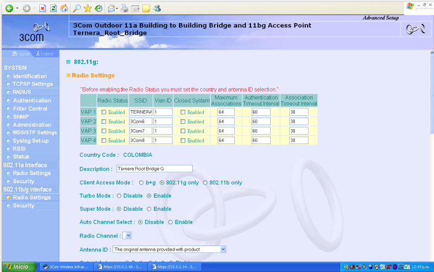The height and width of the screenshot is (272, 434).
Task: Click the Inicio start button
Action: (17, 267)
